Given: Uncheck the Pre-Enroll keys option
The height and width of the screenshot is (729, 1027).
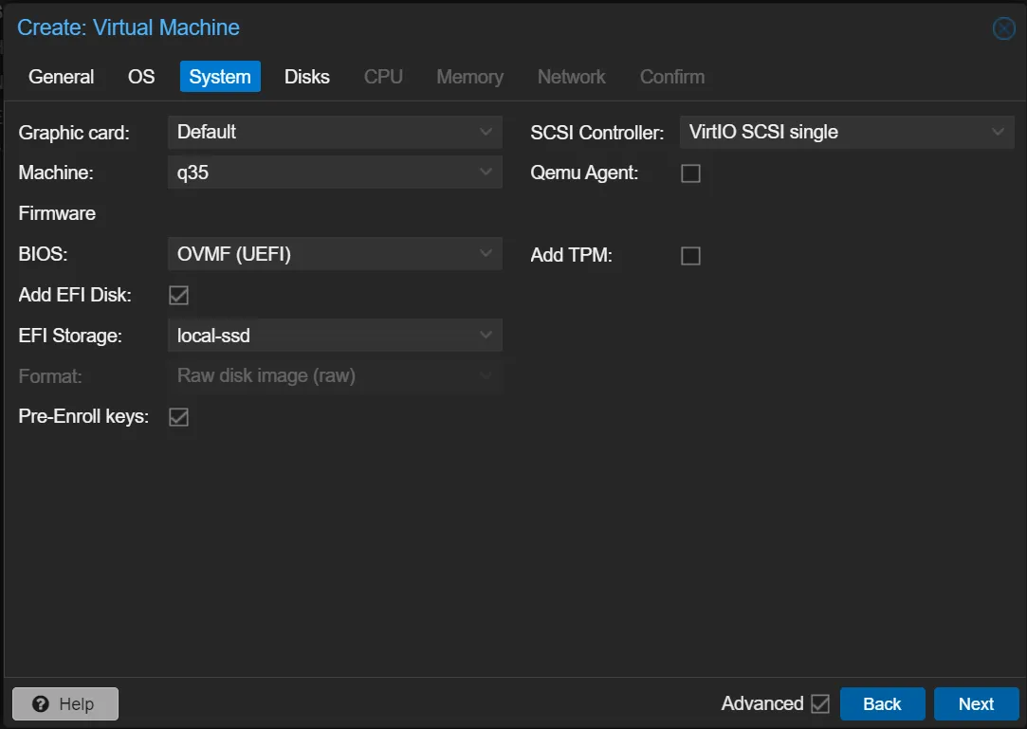Looking at the screenshot, I should [x=178, y=416].
